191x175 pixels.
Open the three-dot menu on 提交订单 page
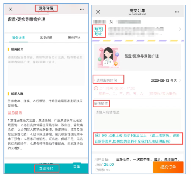[177, 12]
